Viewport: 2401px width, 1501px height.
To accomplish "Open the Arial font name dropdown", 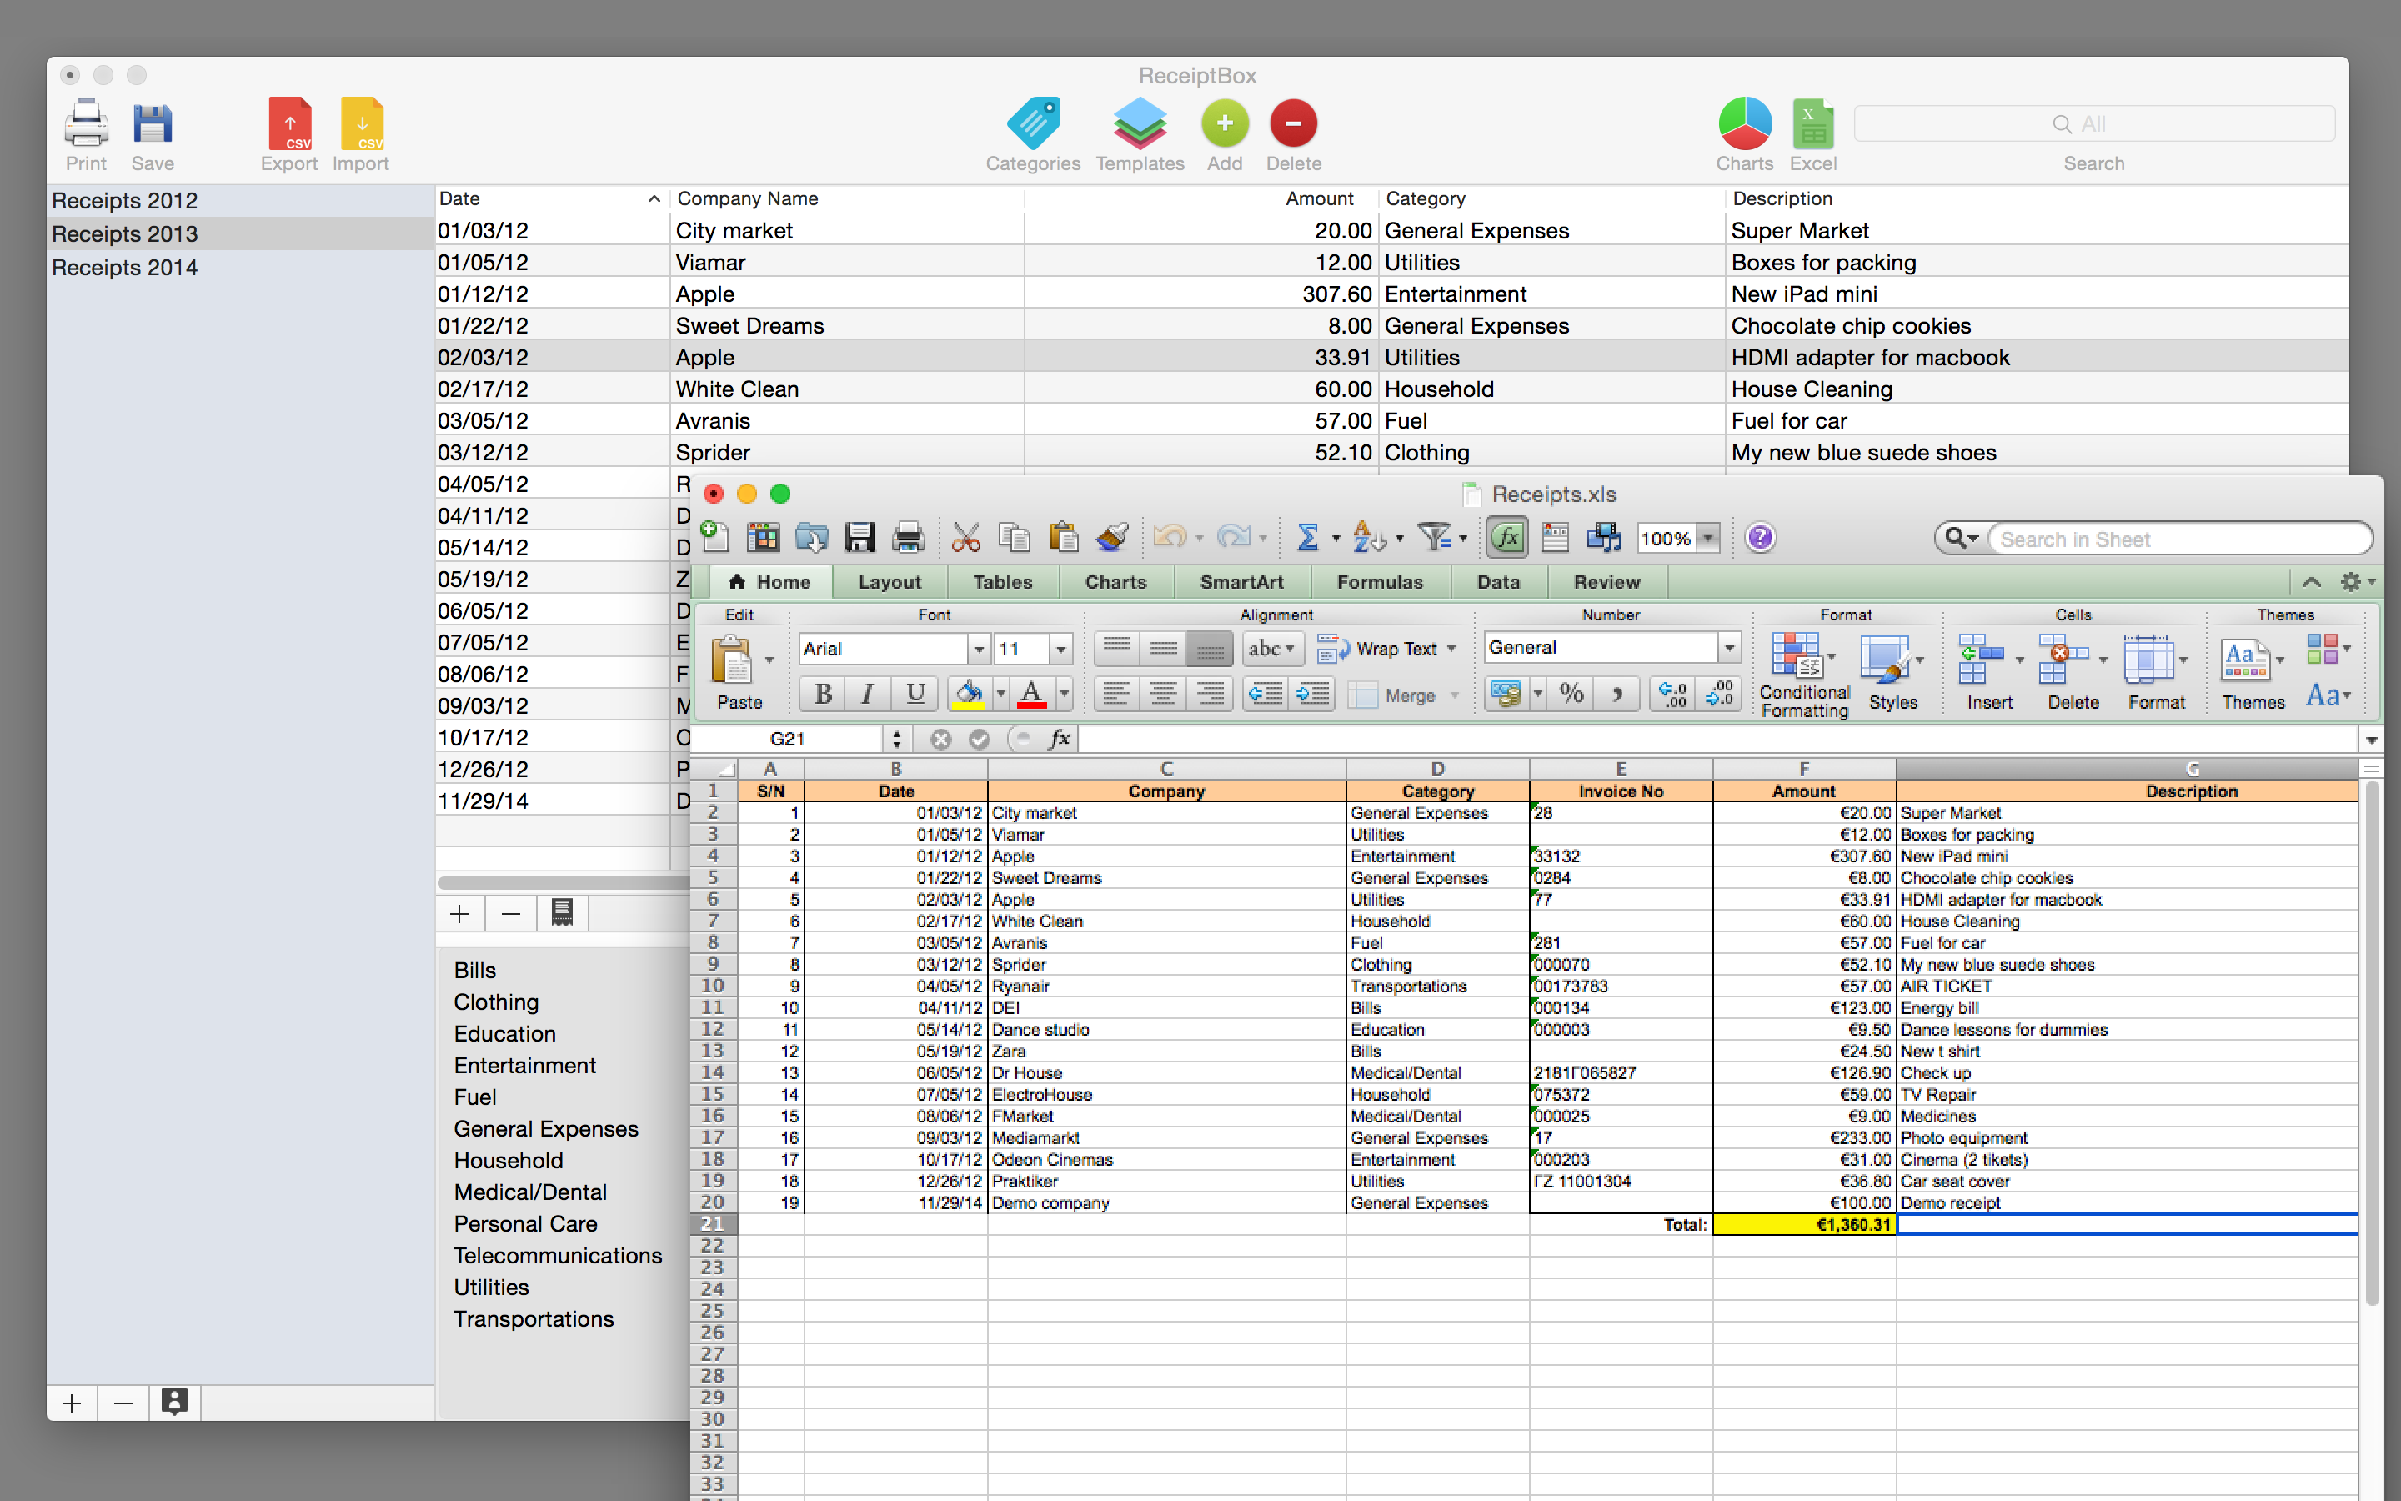I will pyautogui.click(x=980, y=650).
